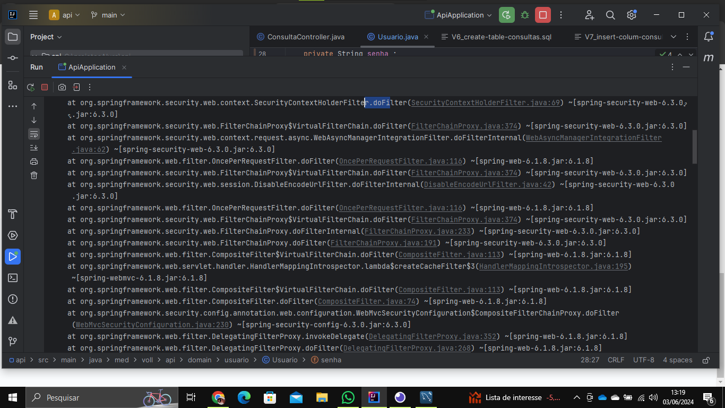Open SecurityContextHolderFilter.java:69 link
725x408 pixels.
pyautogui.click(x=486, y=103)
